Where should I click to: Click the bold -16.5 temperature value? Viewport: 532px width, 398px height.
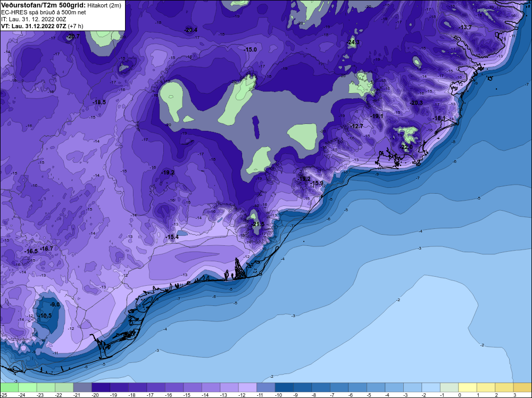tap(31, 252)
